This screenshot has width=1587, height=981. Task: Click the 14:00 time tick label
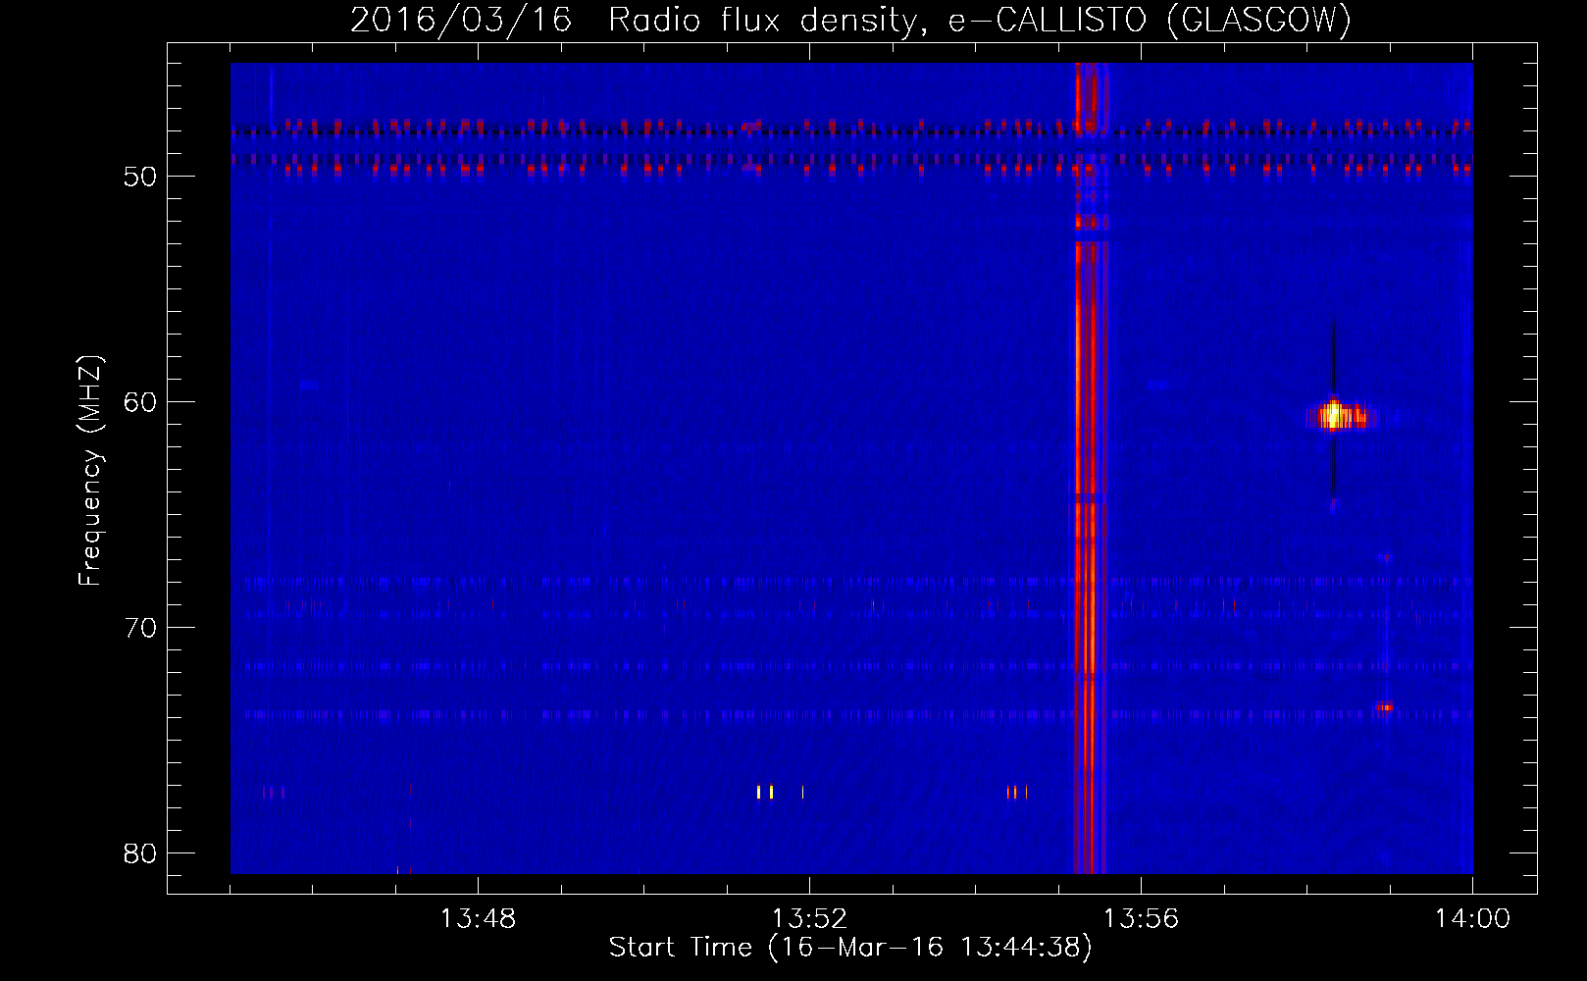pos(1472,919)
